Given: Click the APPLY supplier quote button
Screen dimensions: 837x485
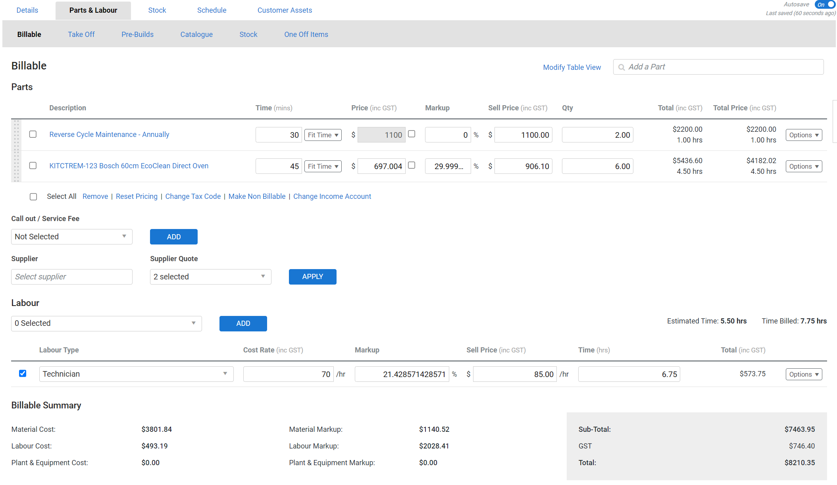Looking at the screenshot, I should point(313,277).
